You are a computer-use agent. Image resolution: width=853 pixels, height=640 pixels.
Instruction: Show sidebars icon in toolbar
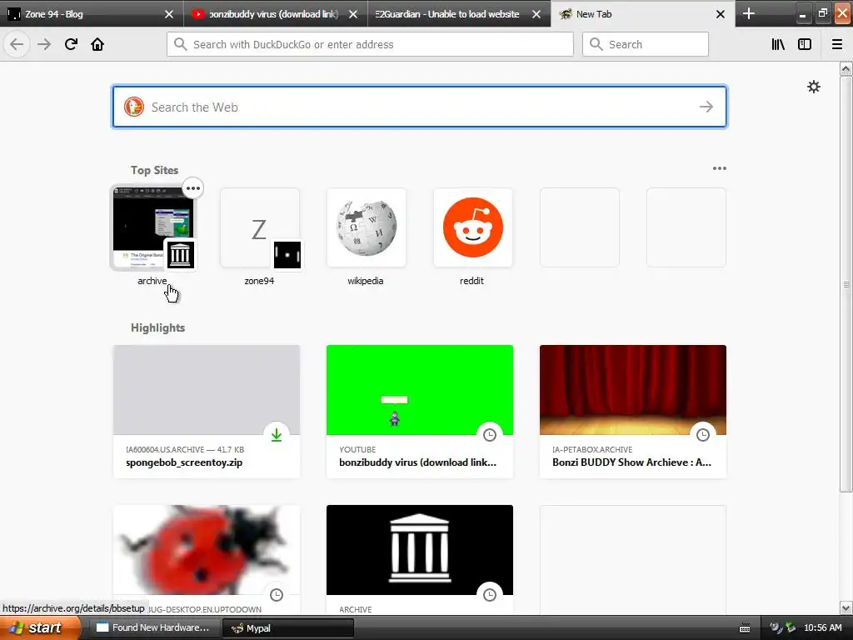tap(805, 44)
